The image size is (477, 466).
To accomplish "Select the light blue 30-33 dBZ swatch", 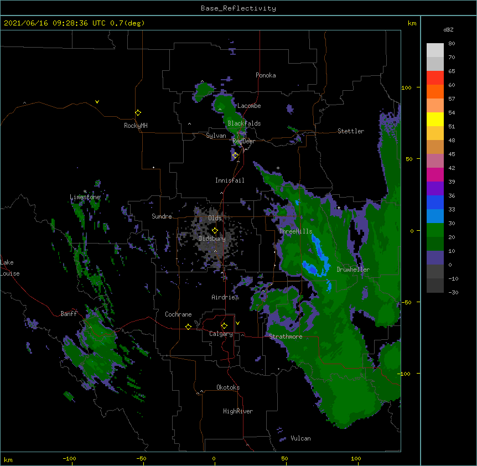I will pyautogui.click(x=435, y=216).
